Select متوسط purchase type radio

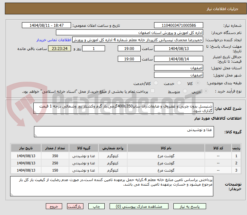185,91
